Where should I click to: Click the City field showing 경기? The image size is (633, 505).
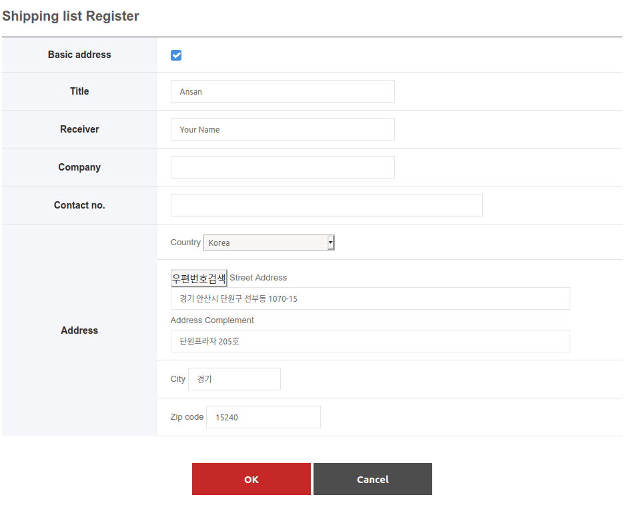235,378
